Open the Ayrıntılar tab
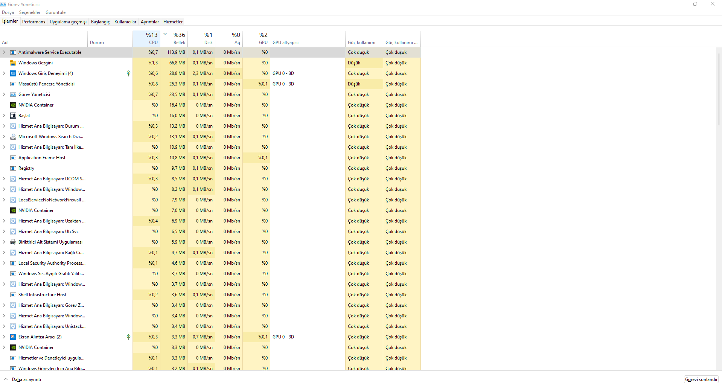 [150, 22]
